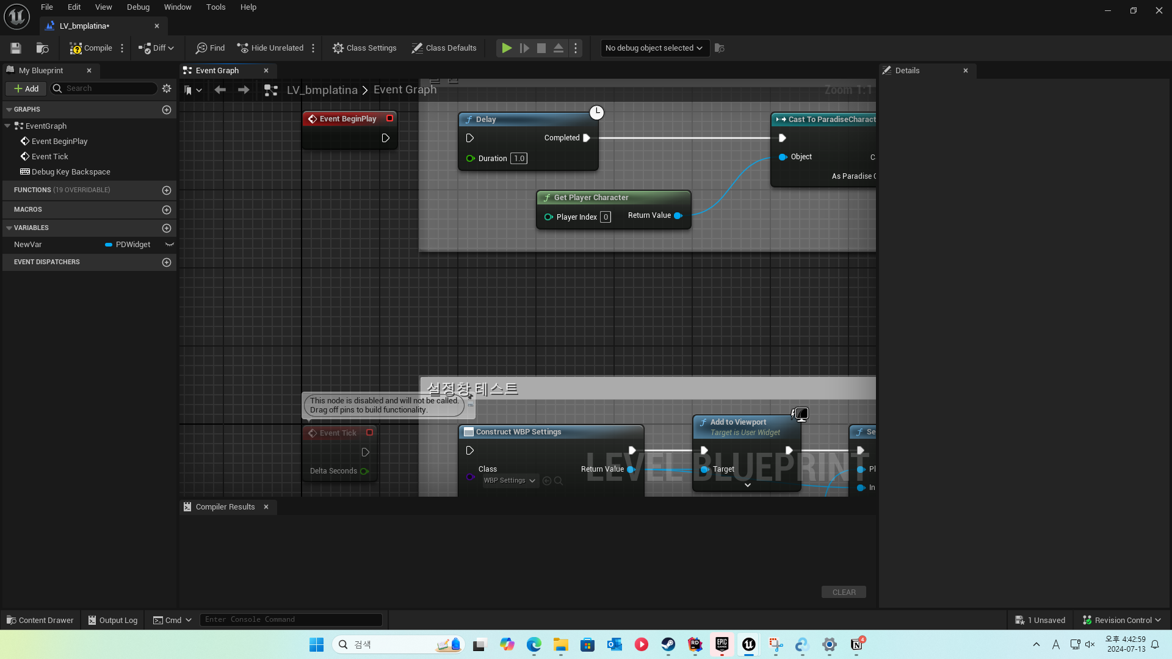
Task: Toggle NewVar instance editable eye
Action: pyautogui.click(x=170, y=245)
